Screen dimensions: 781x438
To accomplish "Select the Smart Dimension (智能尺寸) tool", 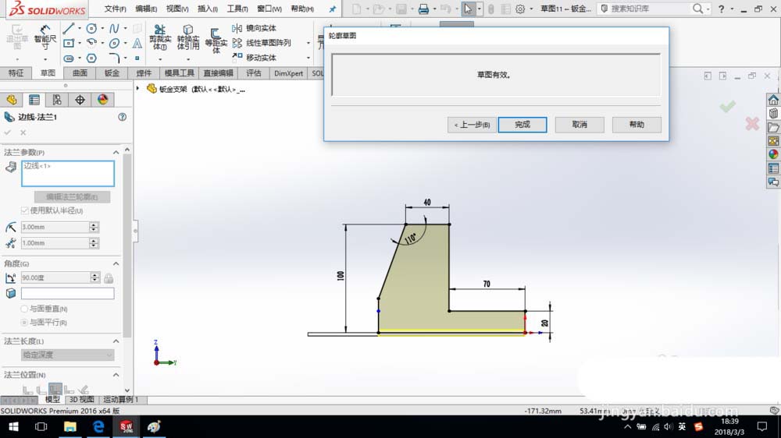I will pyautogui.click(x=45, y=37).
